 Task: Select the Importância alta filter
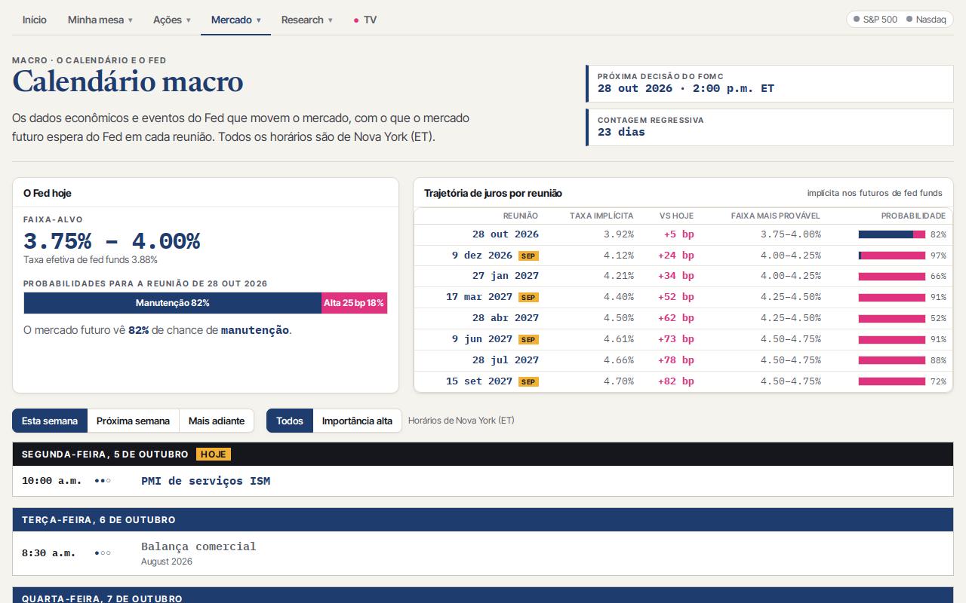(x=357, y=421)
